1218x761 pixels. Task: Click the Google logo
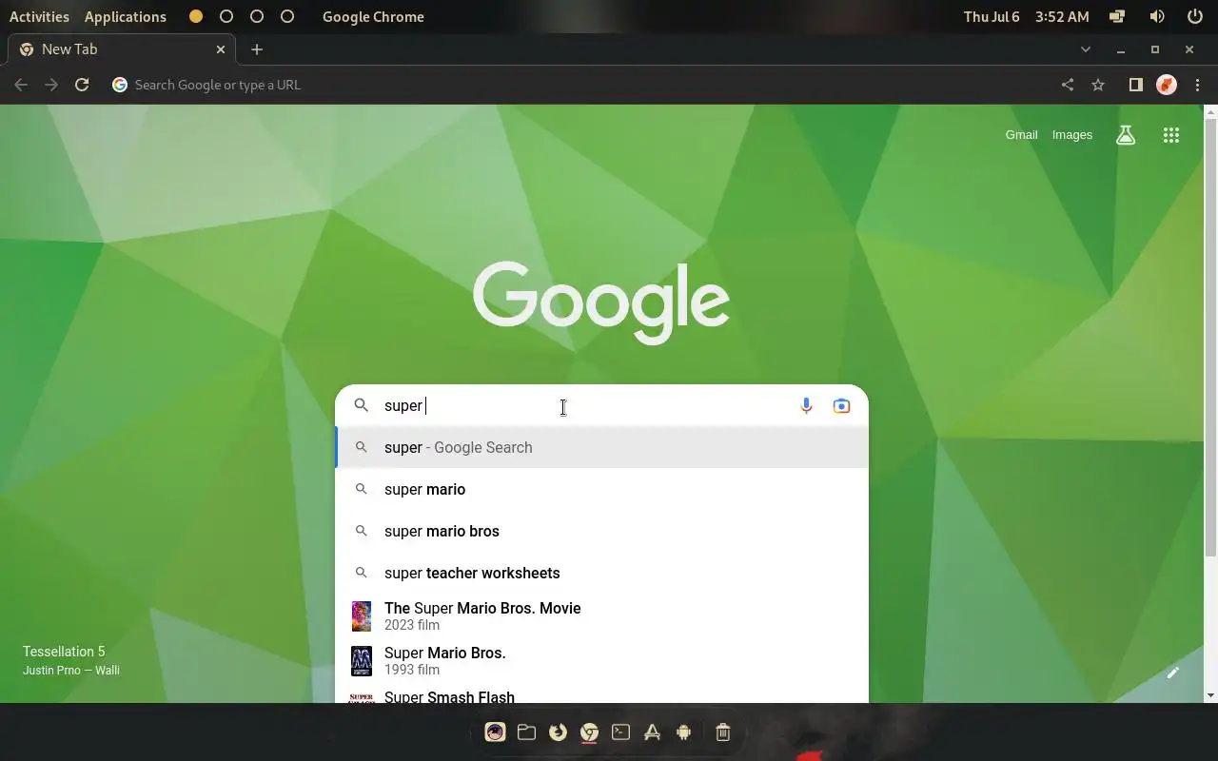click(601, 302)
